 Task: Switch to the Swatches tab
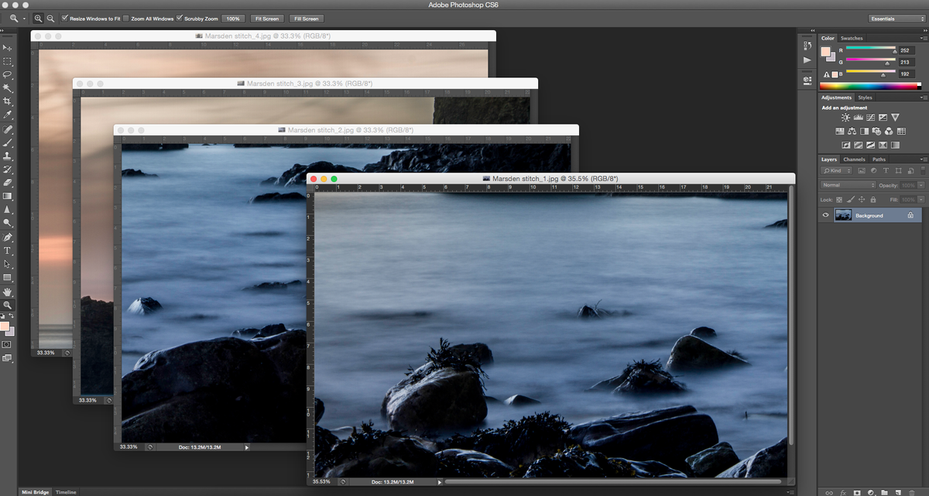pos(852,38)
